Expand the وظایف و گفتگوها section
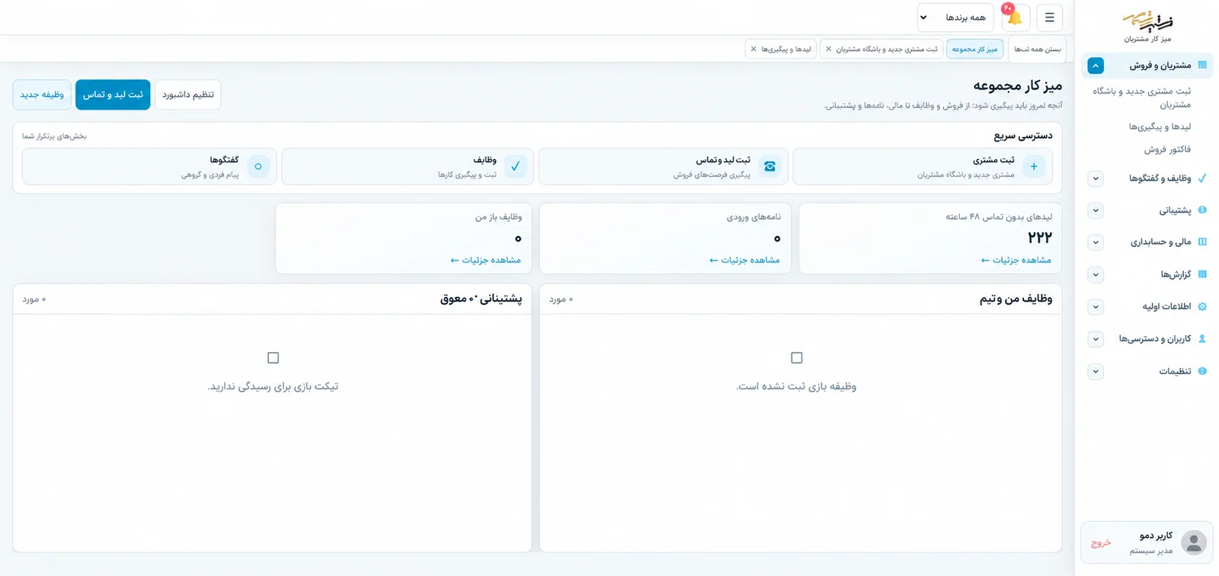The image size is (1219, 576). click(1096, 178)
